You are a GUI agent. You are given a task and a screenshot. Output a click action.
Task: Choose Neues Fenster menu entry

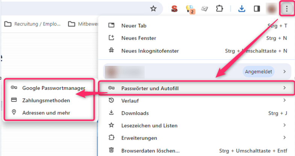pyautogui.click(x=197, y=38)
